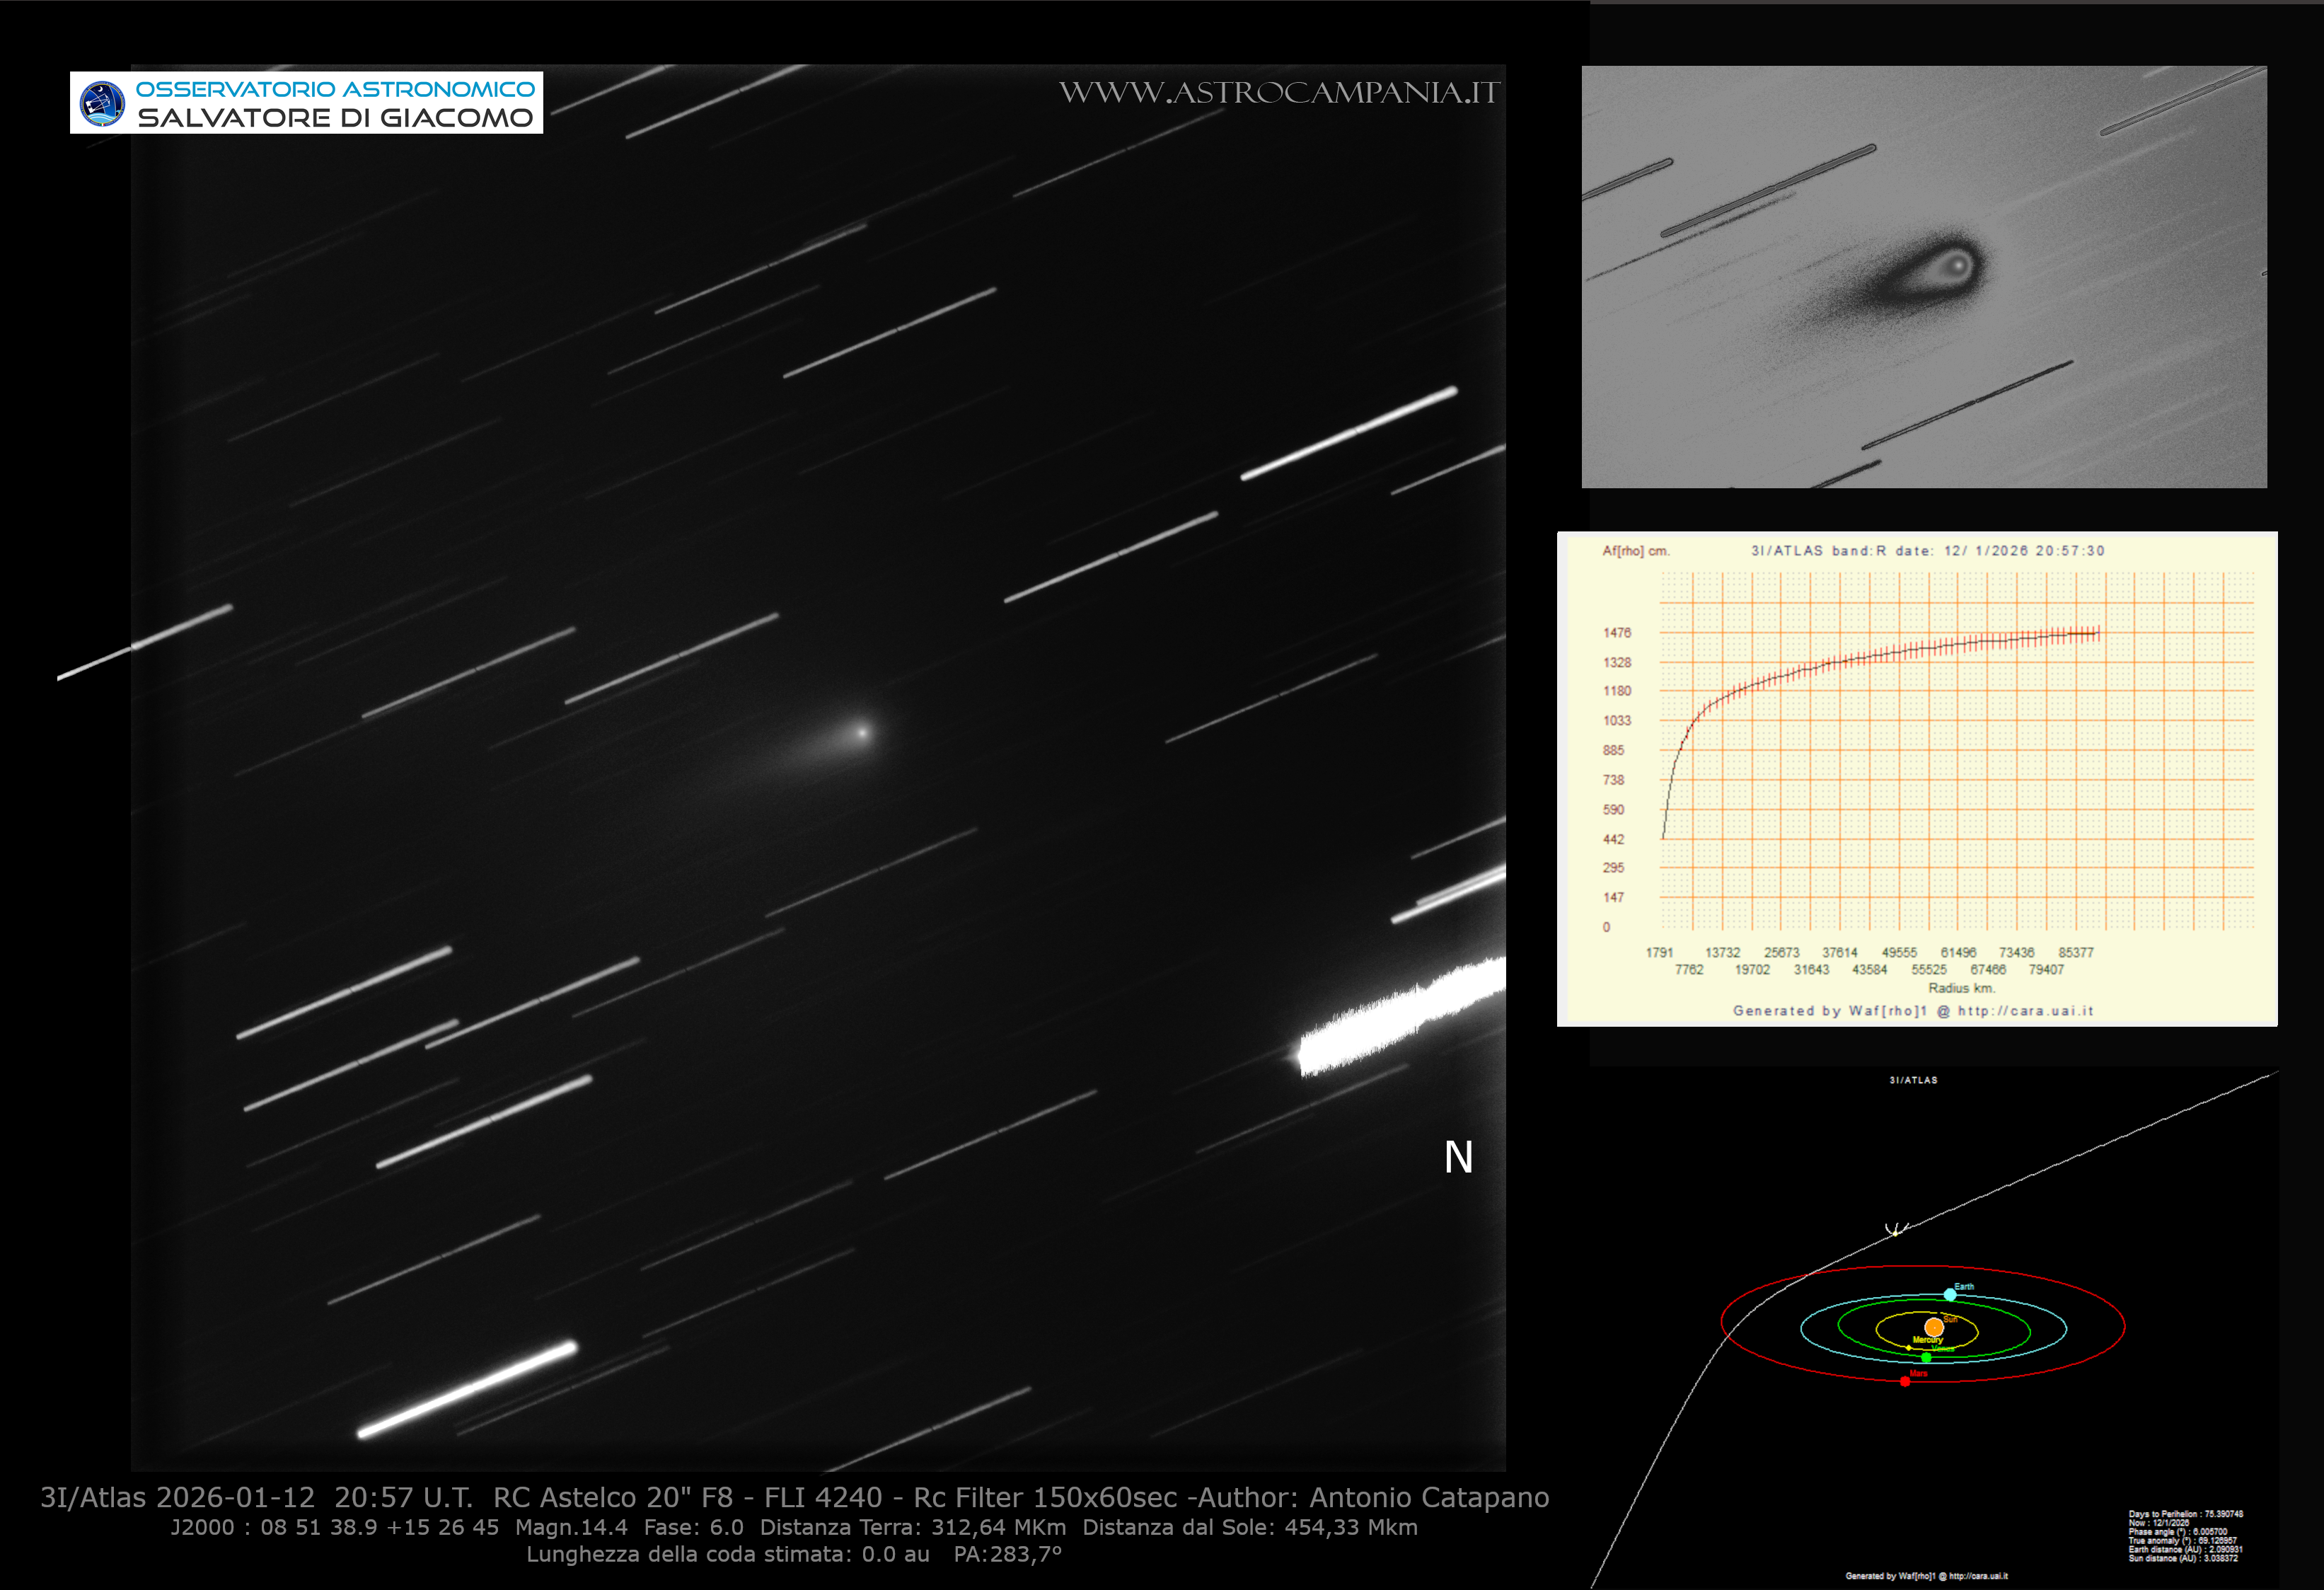Click the 85377 value on graph X axis
This screenshot has height=1590, width=2324.
coord(2076,952)
